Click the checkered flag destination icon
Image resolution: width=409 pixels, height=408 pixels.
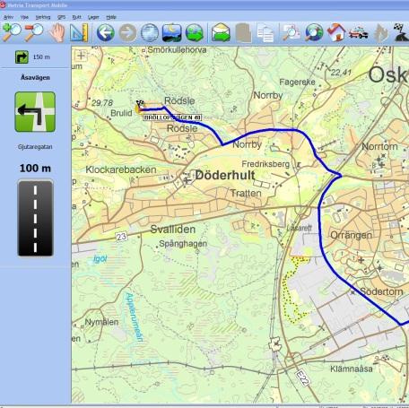click(x=401, y=32)
